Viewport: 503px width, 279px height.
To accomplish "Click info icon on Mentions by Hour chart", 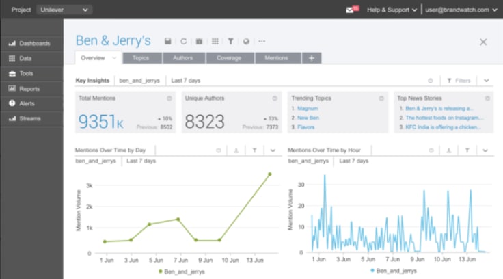I will pyautogui.click(x=431, y=150).
